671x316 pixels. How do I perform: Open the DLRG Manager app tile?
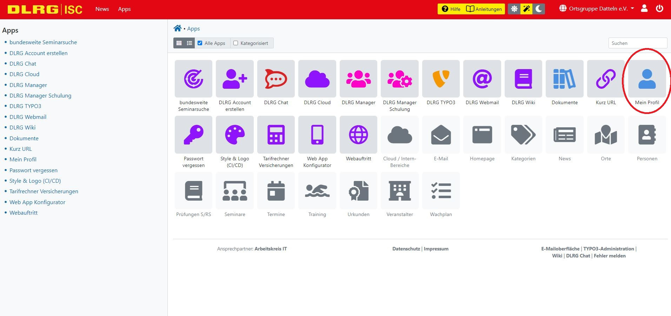358,79
